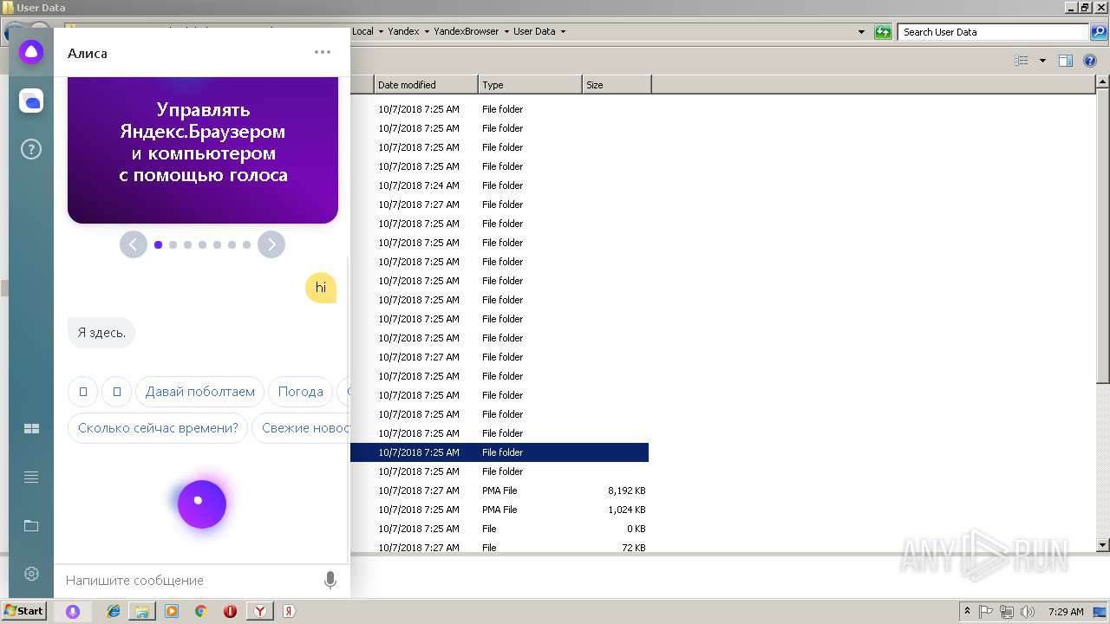
Task: Open the Alice chat bubble sidebar icon
Action: (31, 101)
